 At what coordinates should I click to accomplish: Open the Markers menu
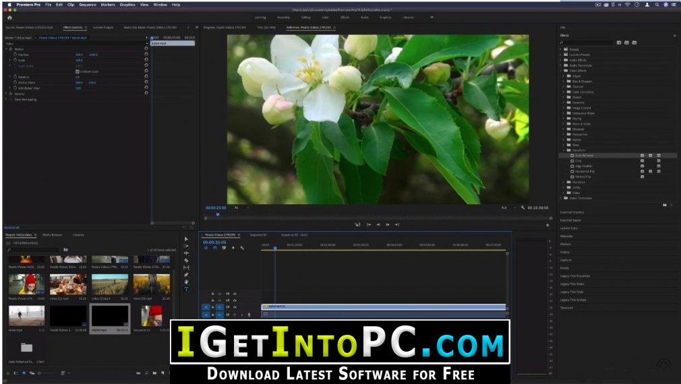(x=108, y=4)
